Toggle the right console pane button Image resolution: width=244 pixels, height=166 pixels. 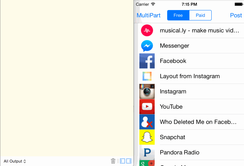pyautogui.click(x=129, y=161)
